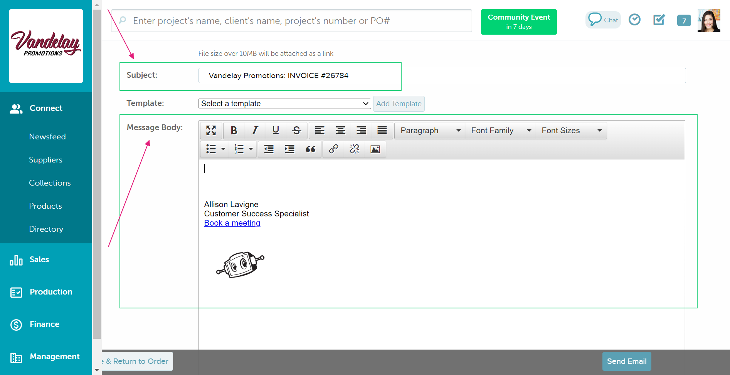Insert blockquote
This screenshot has width=730, height=375.
coord(310,149)
